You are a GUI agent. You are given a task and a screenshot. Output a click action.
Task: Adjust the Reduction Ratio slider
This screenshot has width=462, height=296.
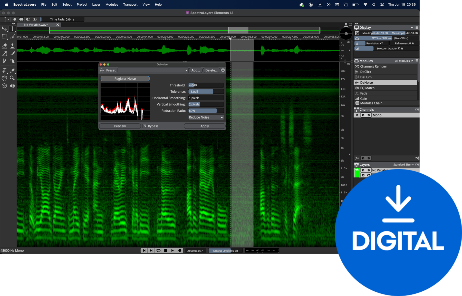coord(206,111)
